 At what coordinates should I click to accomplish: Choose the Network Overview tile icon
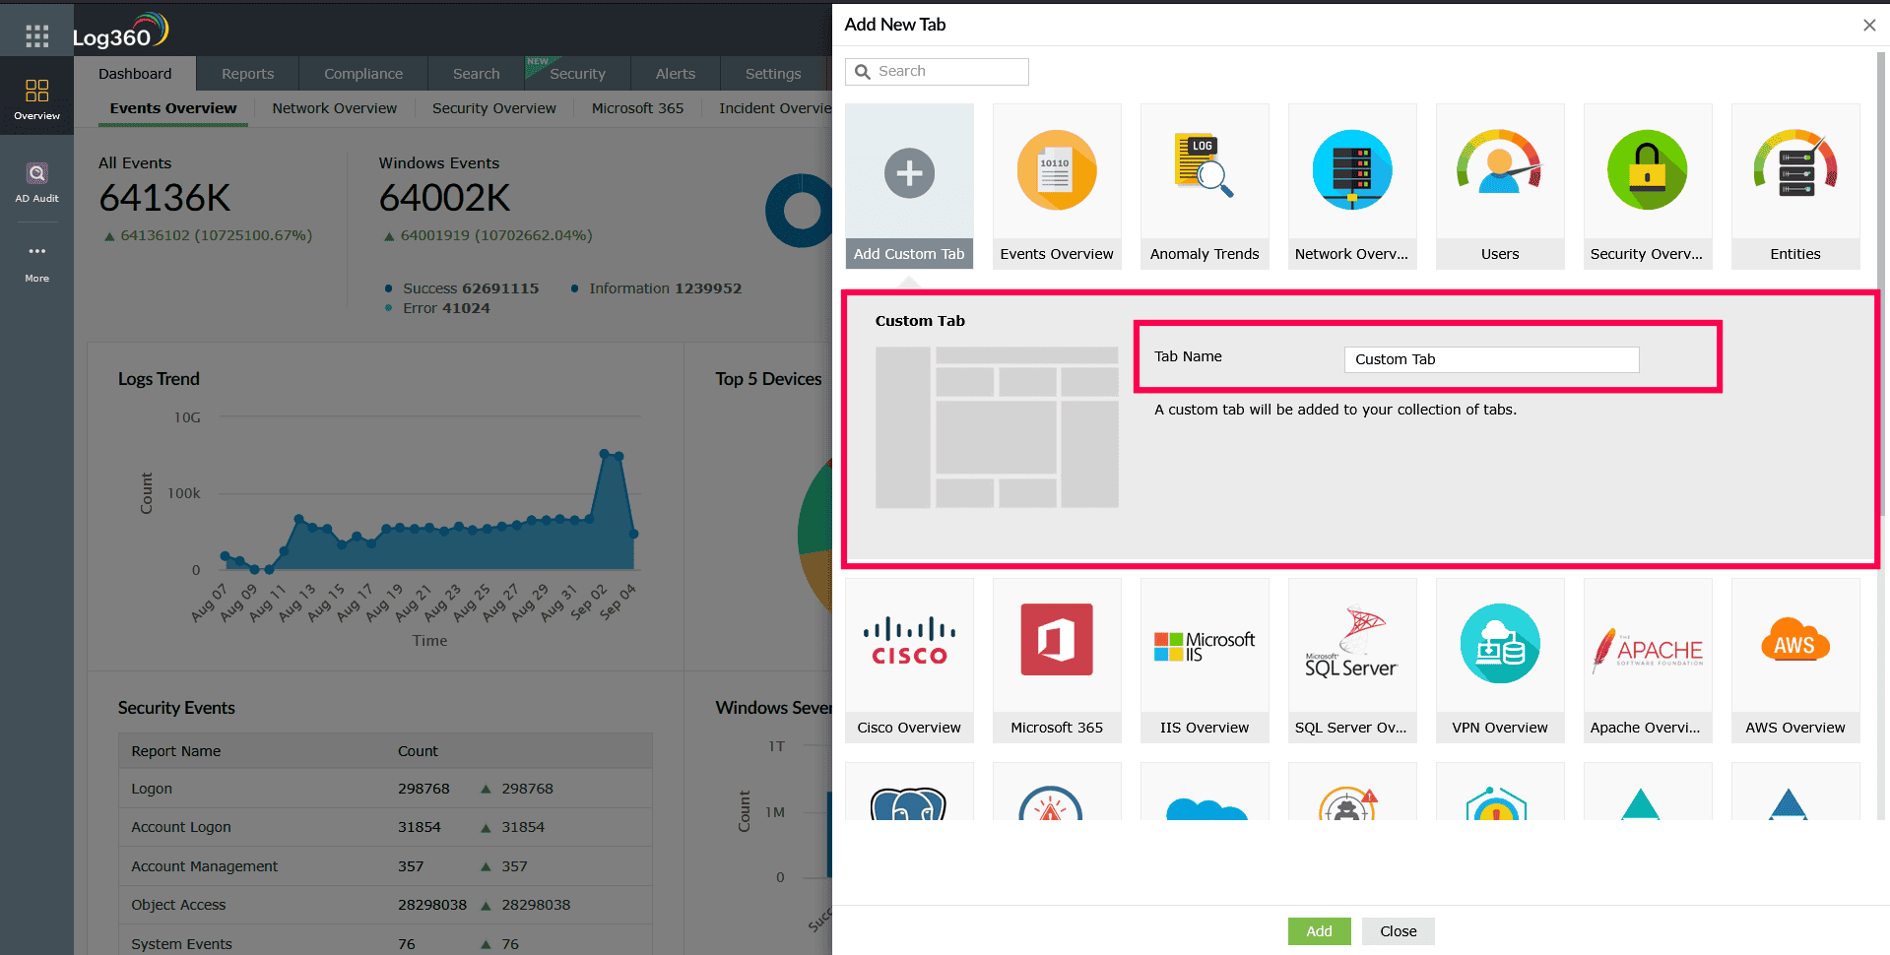click(1352, 170)
